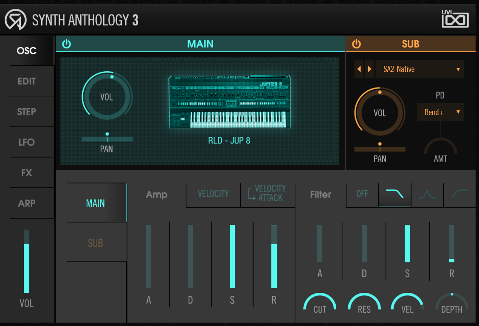Click the Amp section label
This screenshot has height=326, width=479.
pyautogui.click(x=157, y=194)
